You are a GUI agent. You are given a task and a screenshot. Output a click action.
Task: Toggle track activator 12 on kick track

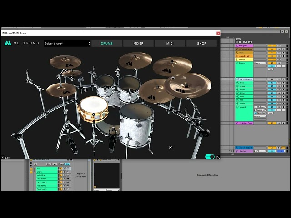[x=272, y=83]
